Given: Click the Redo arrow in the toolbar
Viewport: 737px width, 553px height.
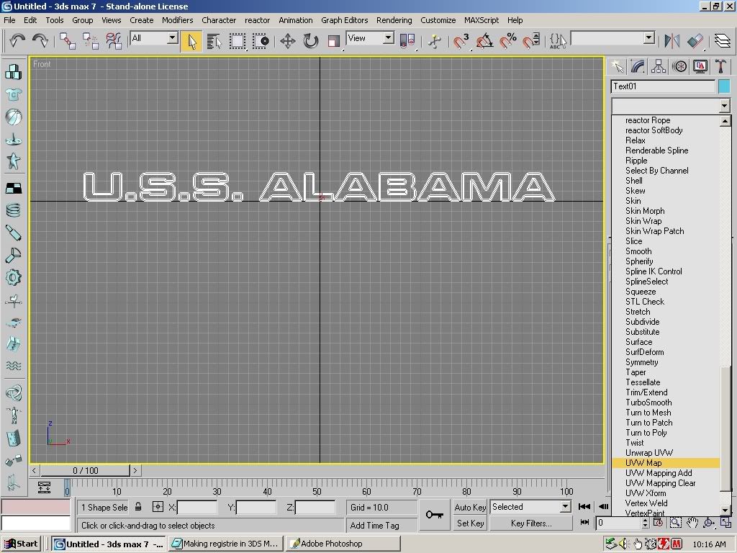Looking at the screenshot, I should (x=40, y=40).
